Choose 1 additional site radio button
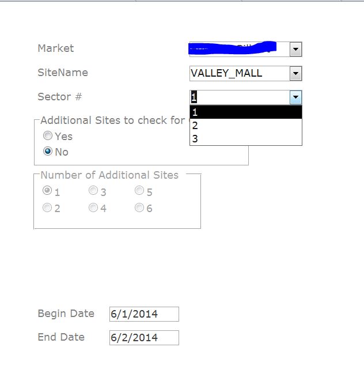Viewport: 364px width, 381px height. (x=47, y=191)
